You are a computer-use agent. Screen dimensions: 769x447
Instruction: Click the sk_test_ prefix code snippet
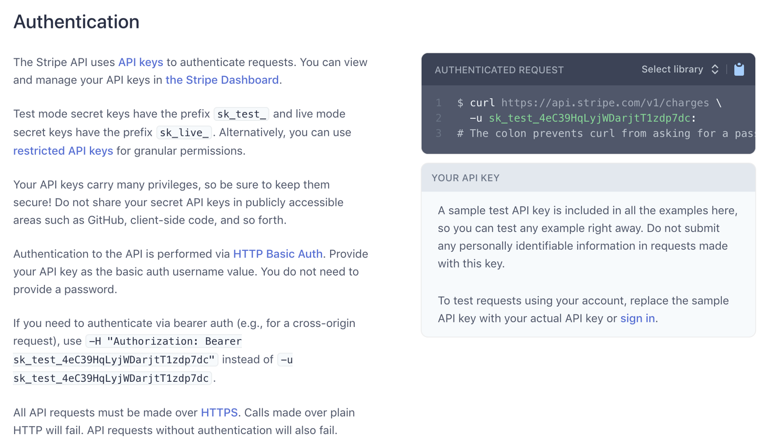[x=241, y=114]
